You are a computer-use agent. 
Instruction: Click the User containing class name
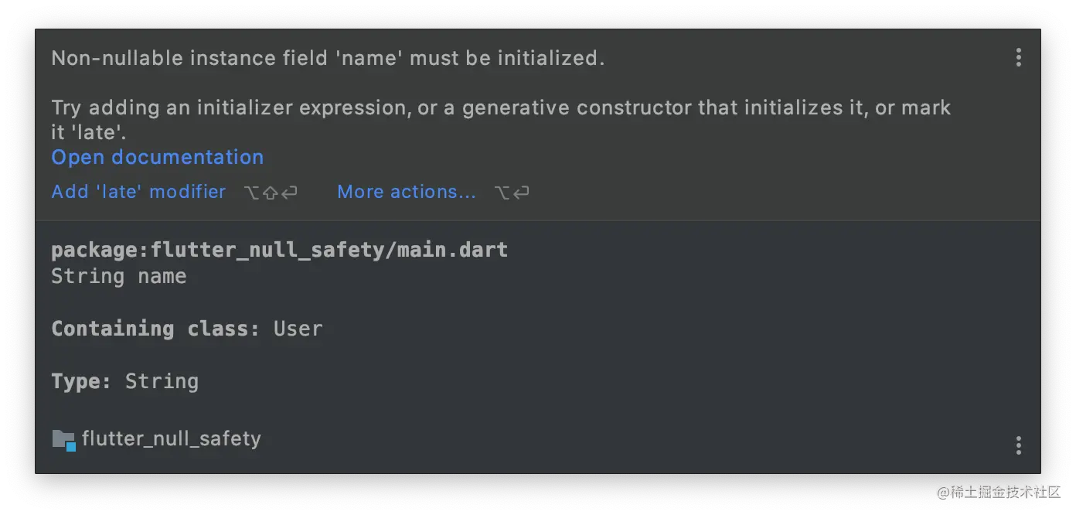click(298, 329)
